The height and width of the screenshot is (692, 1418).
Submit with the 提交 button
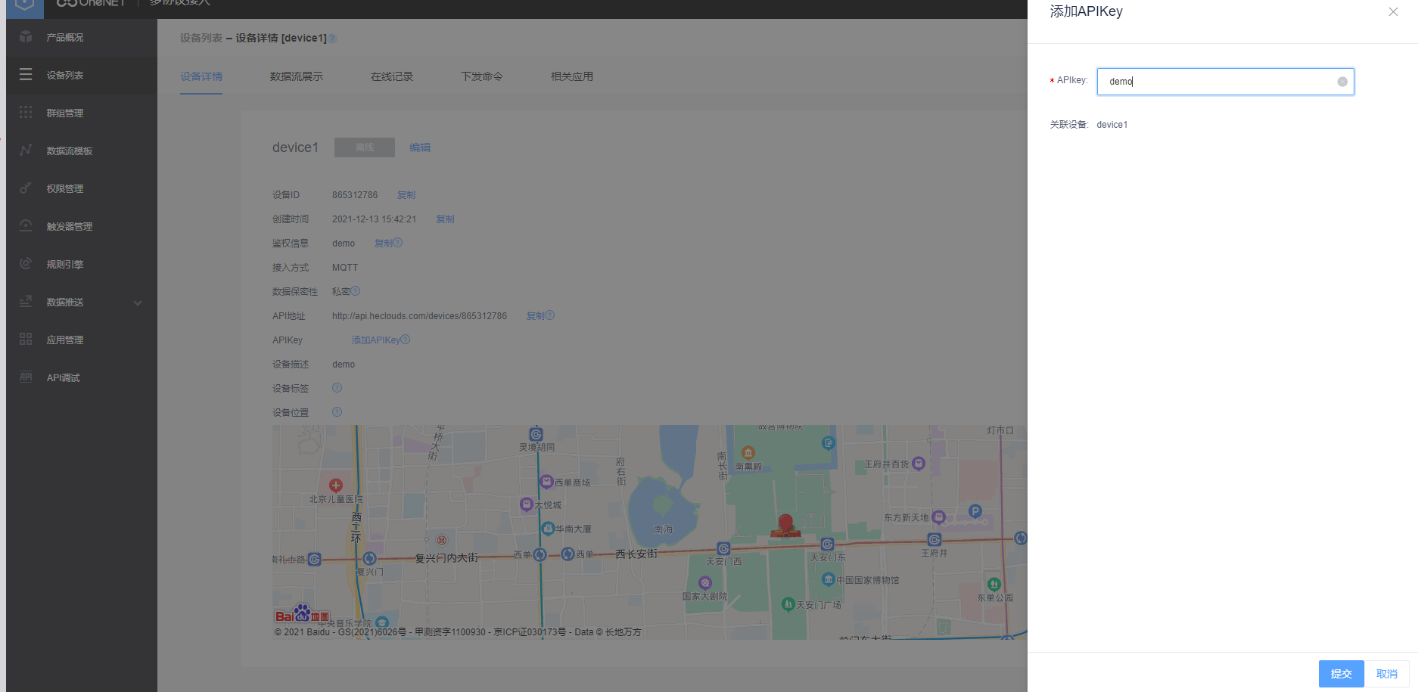1341,674
